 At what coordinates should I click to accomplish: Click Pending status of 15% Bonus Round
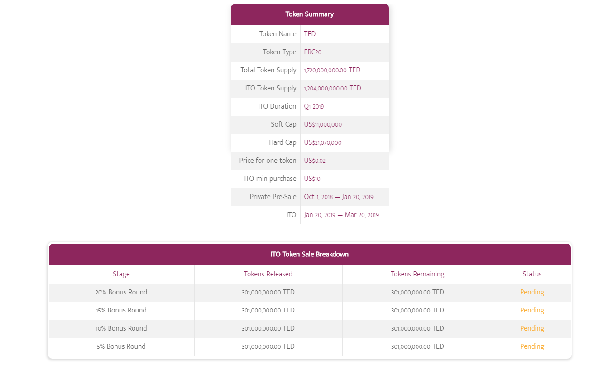[532, 310]
